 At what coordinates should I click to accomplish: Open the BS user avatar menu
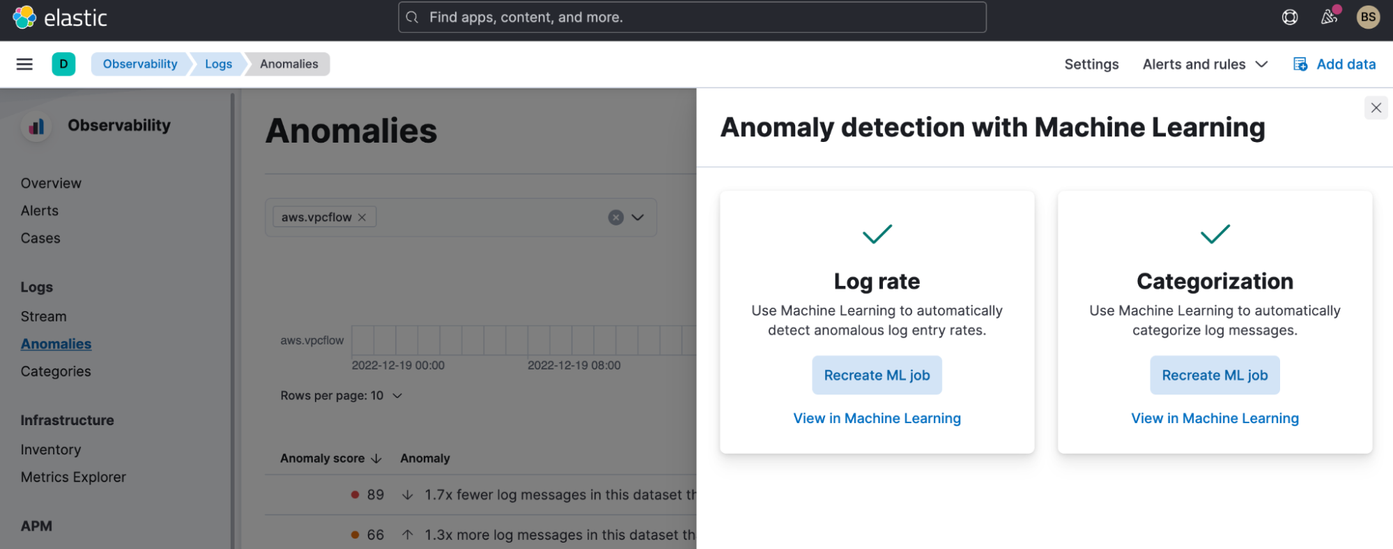[1368, 17]
